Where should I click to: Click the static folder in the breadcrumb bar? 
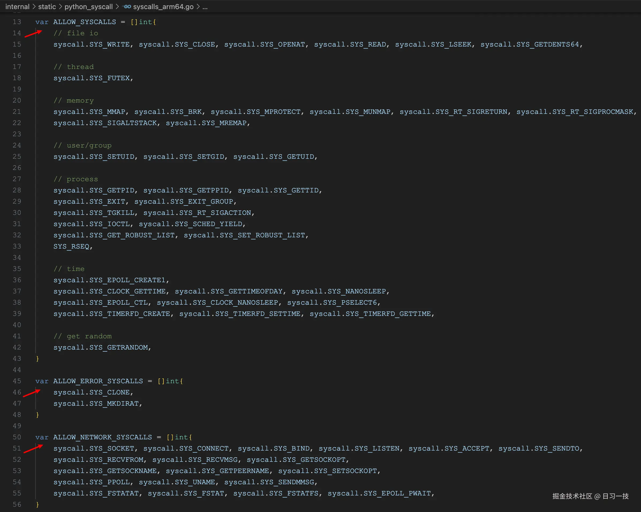pos(47,6)
